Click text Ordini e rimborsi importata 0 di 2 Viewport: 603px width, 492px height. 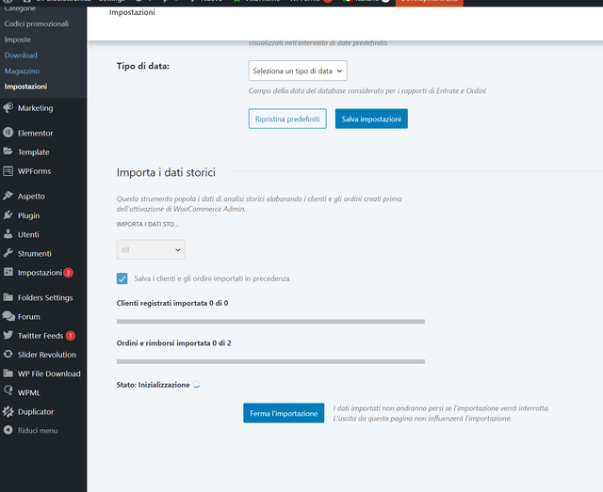[x=173, y=343]
